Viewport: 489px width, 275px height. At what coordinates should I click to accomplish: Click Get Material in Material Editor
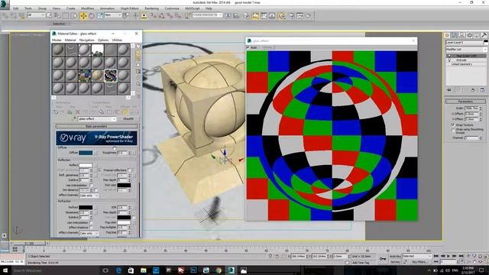point(56,112)
